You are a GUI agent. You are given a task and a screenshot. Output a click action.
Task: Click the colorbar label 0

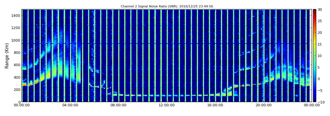(x=319, y=79)
